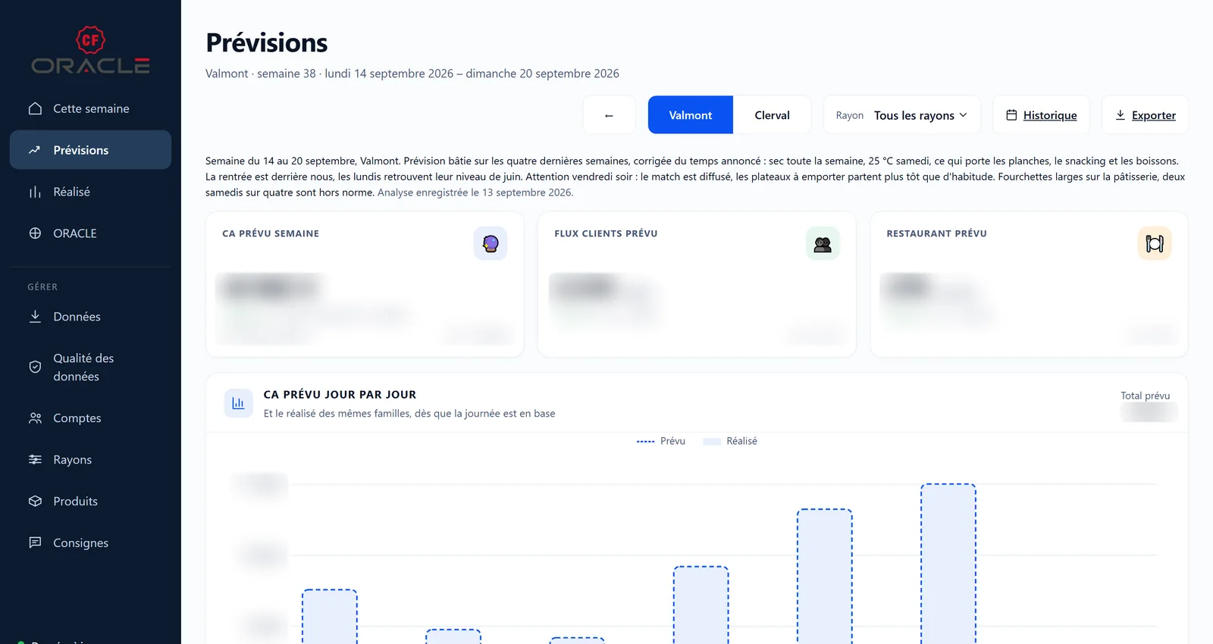The height and width of the screenshot is (644, 1213).
Task: Click the Total prévu label
Action: [x=1145, y=395]
